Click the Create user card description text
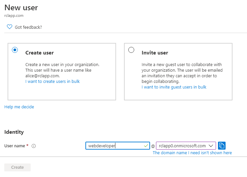This screenshot has width=247, height=177. click(x=62, y=70)
